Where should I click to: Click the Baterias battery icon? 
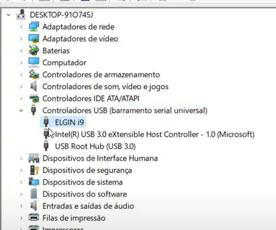pyautogui.click(x=33, y=50)
